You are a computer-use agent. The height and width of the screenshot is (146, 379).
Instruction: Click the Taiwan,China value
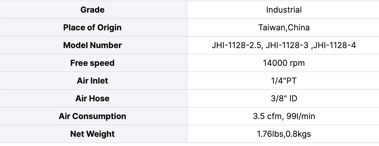tap(284, 28)
